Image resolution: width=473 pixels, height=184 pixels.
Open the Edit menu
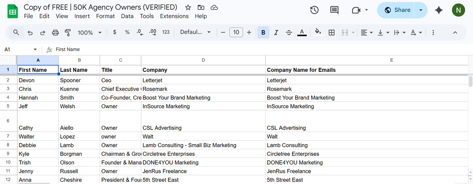pyautogui.click(x=45, y=16)
